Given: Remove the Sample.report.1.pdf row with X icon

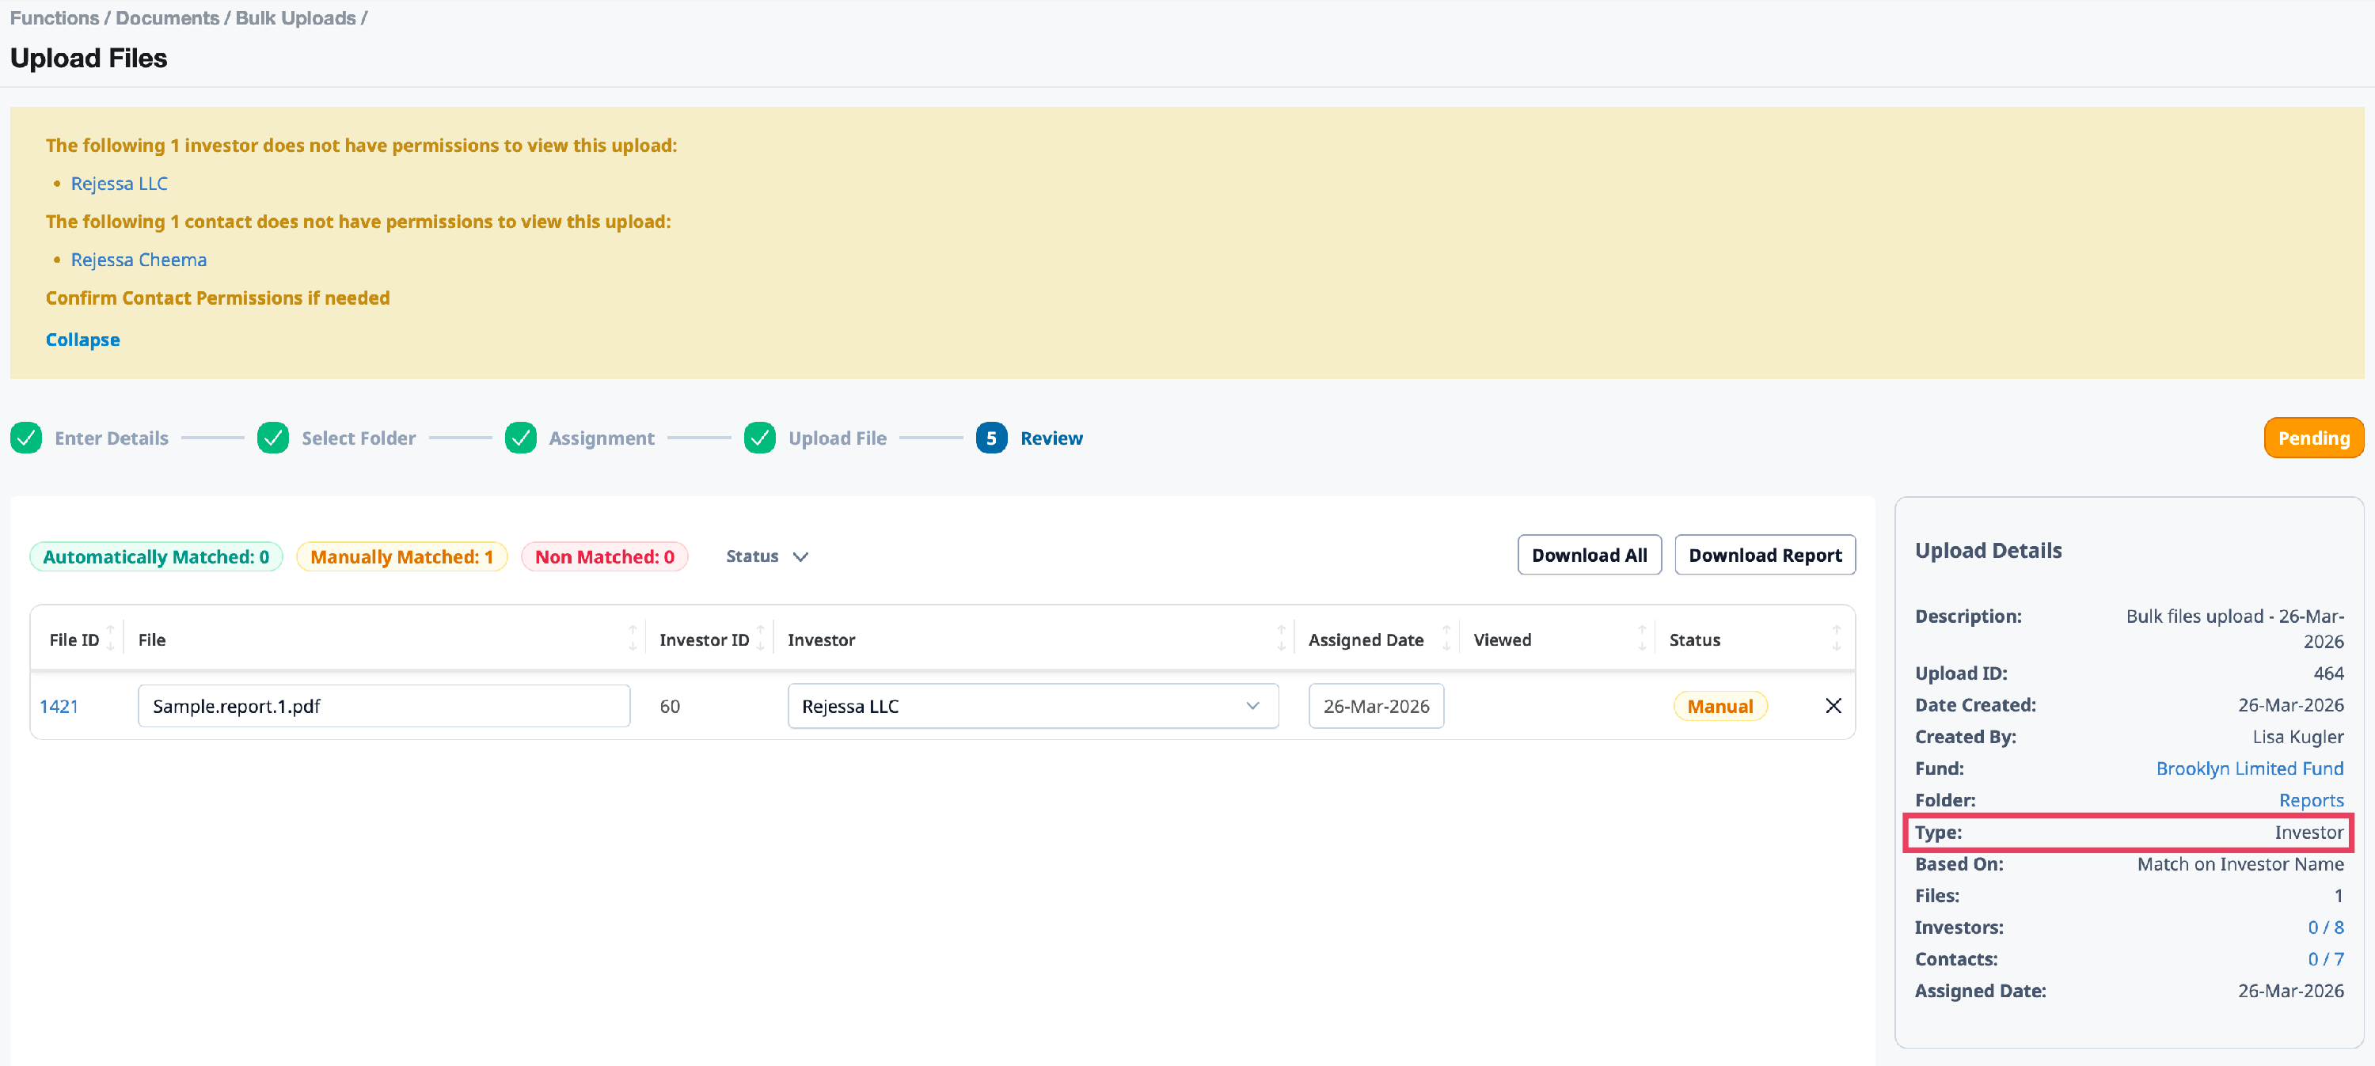Looking at the screenshot, I should (1833, 706).
